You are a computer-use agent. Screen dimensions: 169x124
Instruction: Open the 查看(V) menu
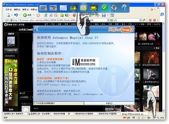26,10
